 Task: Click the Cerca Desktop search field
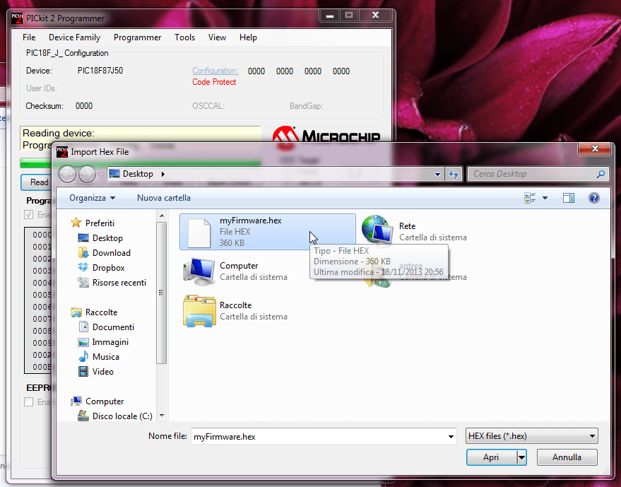[531, 174]
